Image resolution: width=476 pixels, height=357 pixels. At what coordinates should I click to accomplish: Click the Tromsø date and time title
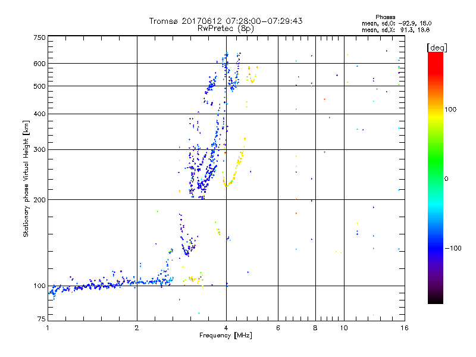226,21
